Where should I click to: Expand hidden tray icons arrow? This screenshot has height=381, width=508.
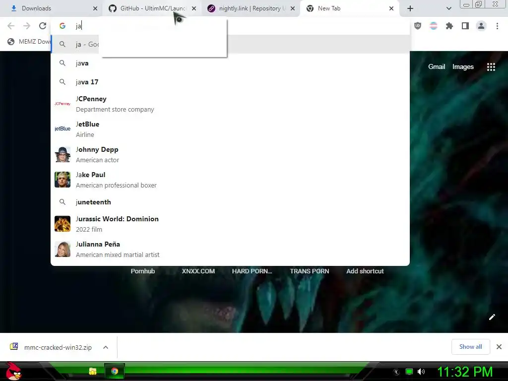click(x=396, y=372)
